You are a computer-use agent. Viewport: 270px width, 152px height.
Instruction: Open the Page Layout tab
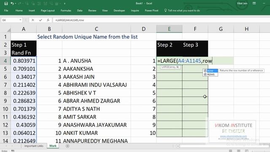(48, 11)
